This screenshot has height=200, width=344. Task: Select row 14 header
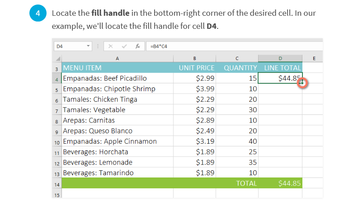point(57,183)
